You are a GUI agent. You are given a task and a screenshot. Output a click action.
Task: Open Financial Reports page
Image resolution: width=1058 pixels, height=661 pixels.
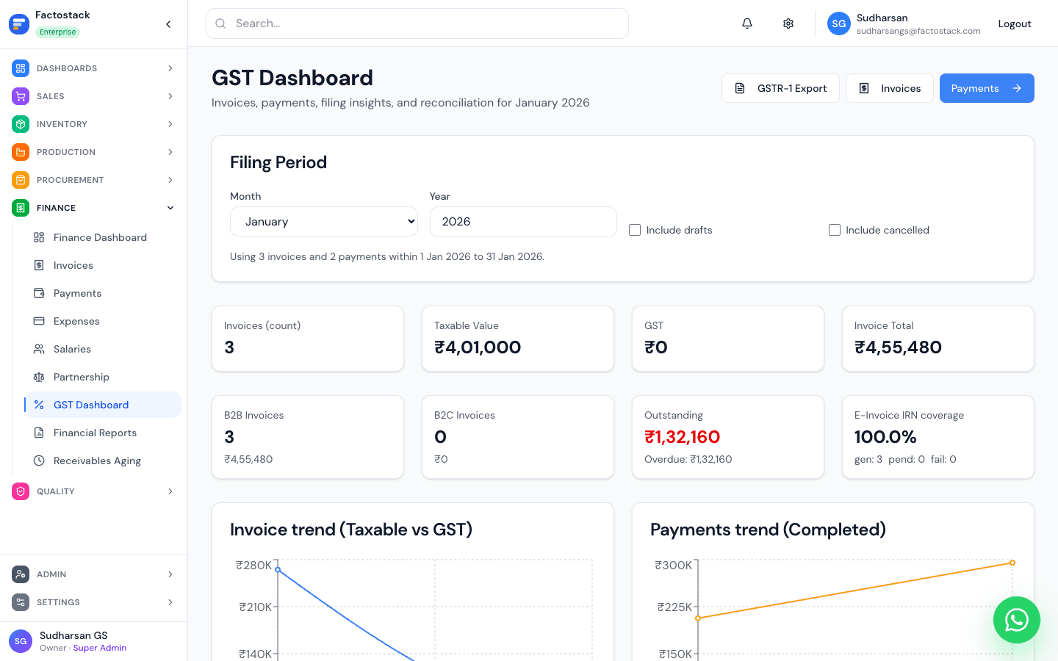(103, 433)
